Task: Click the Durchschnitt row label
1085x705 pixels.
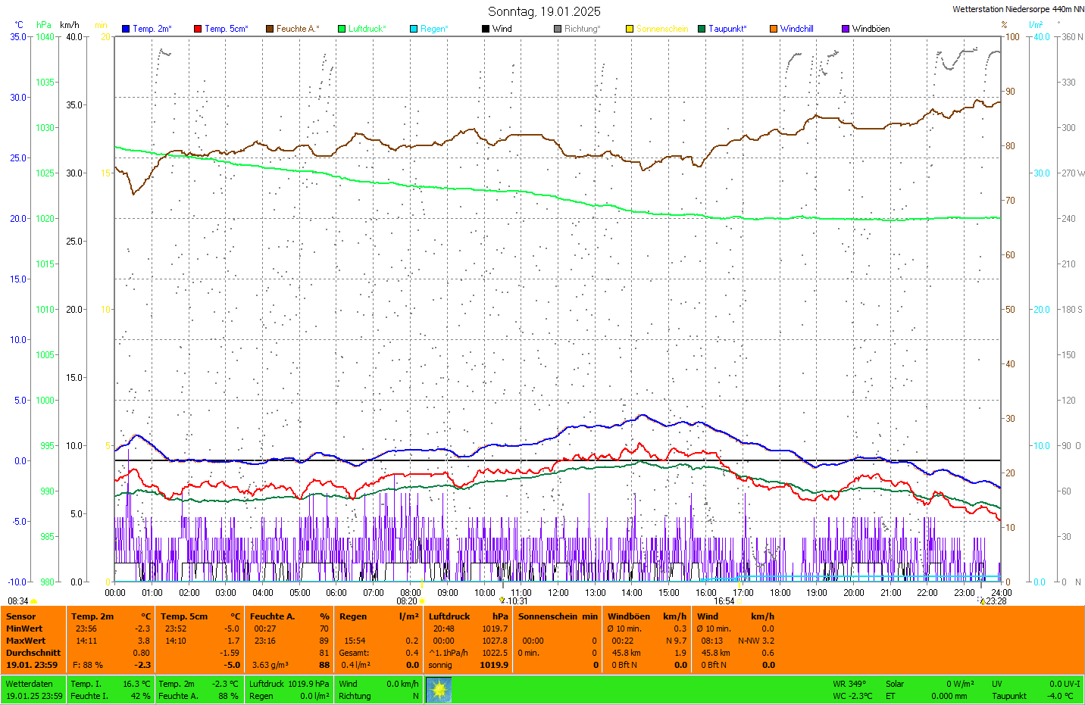Action: pos(33,653)
